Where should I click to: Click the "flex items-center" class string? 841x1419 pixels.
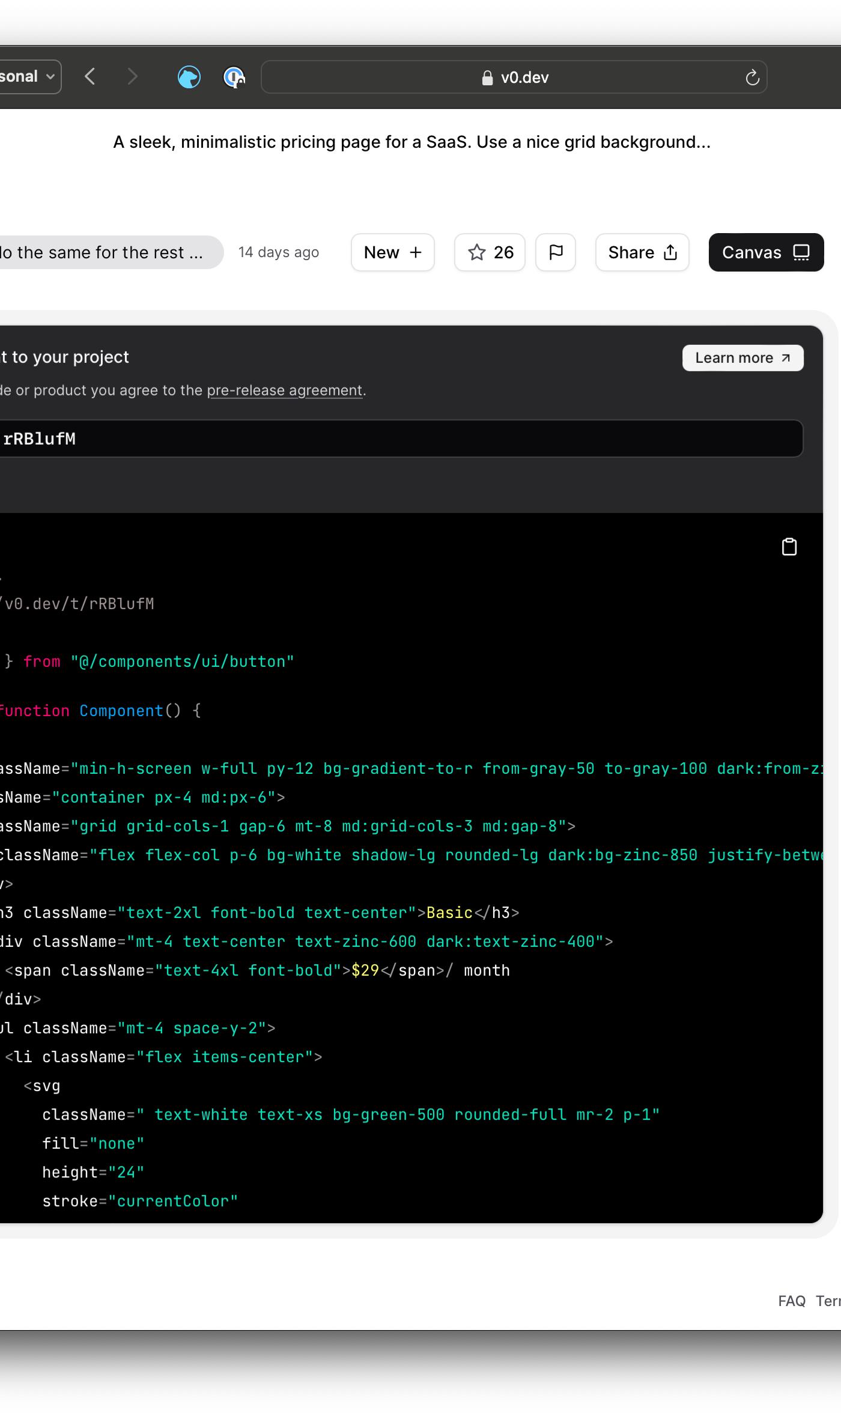coord(225,1057)
